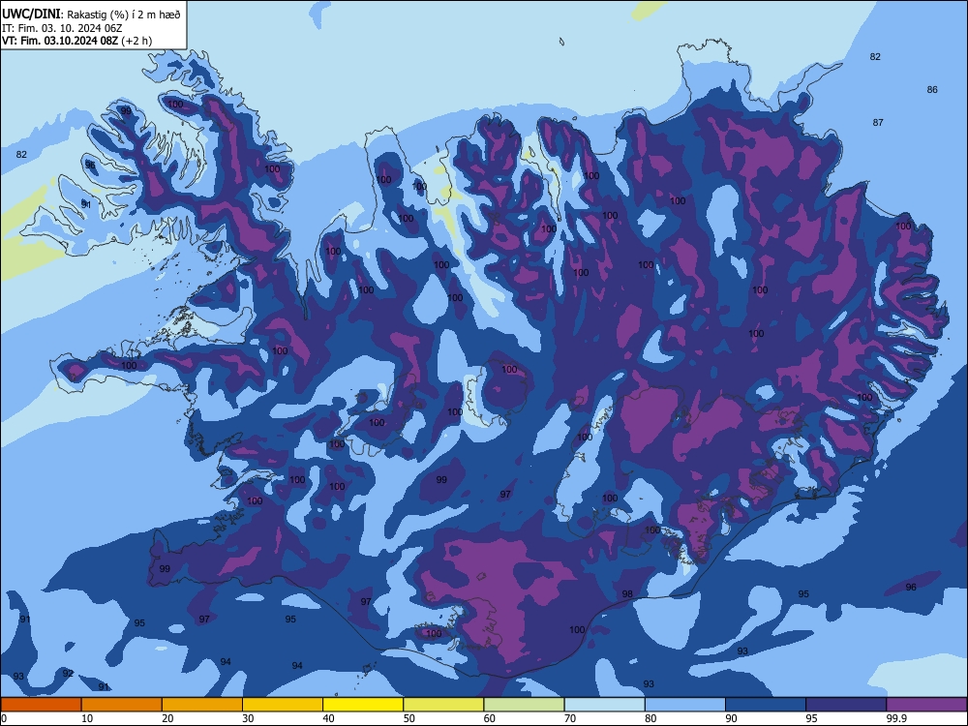Click the '98' humidity value on the map
This screenshot has height=726, width=968.
click(627, 594)
